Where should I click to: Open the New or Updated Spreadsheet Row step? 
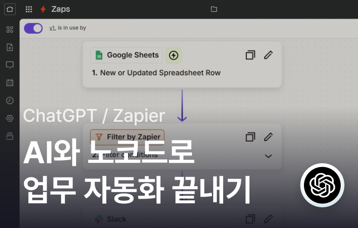(x=160, y=73)
